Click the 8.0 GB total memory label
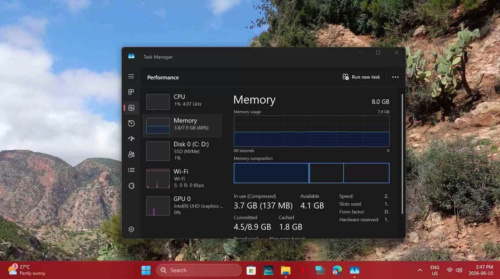Image resolution: width=500 pixels, height=279 pixels. tap(381, 102)
